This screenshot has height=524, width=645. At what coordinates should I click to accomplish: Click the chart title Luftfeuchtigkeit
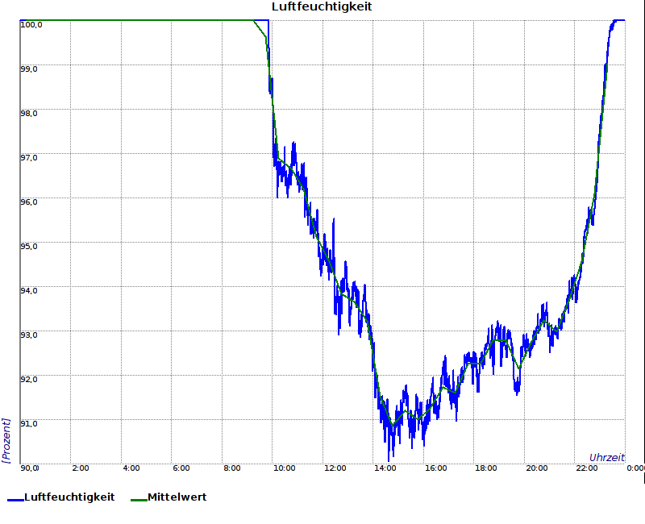[322, 7]
